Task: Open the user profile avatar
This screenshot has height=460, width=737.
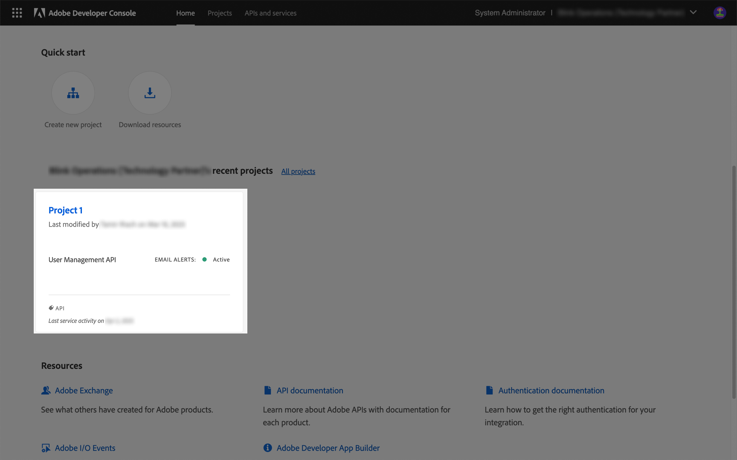Action: (x=720, y=13)
